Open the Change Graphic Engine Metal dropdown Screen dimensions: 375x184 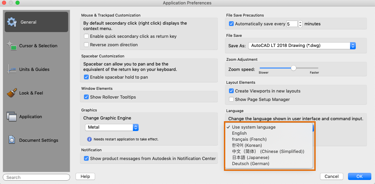click(x=112, y=127)
